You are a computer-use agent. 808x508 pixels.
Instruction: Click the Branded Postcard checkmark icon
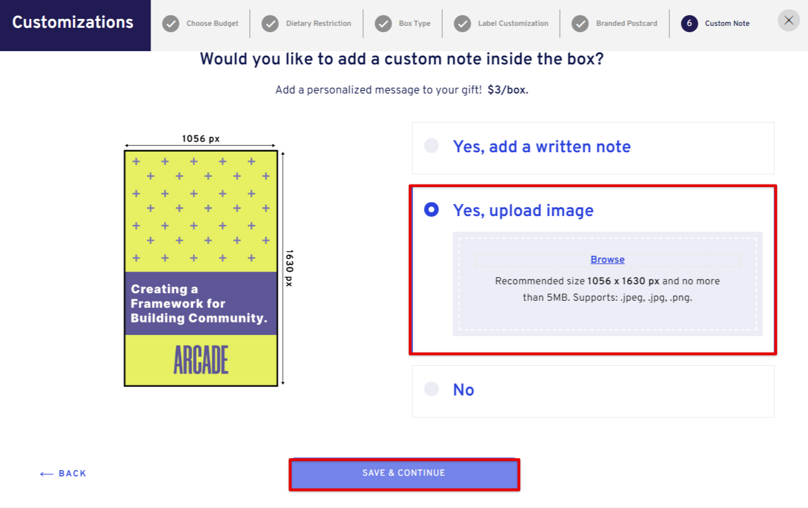pos(580,23)
